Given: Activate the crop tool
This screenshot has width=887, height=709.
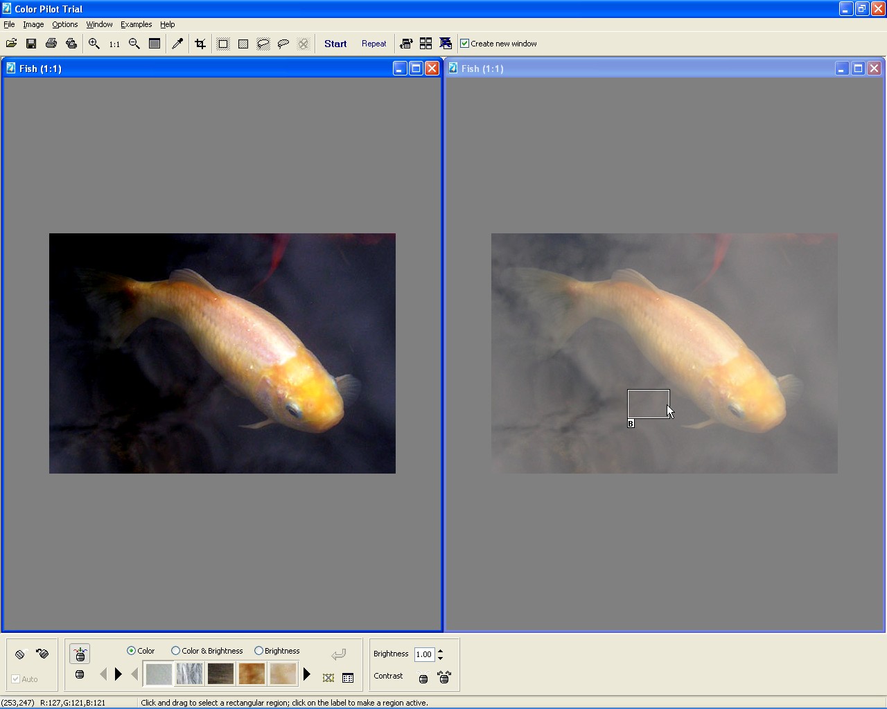Looking at the screenshot, I should coord(200,44).
